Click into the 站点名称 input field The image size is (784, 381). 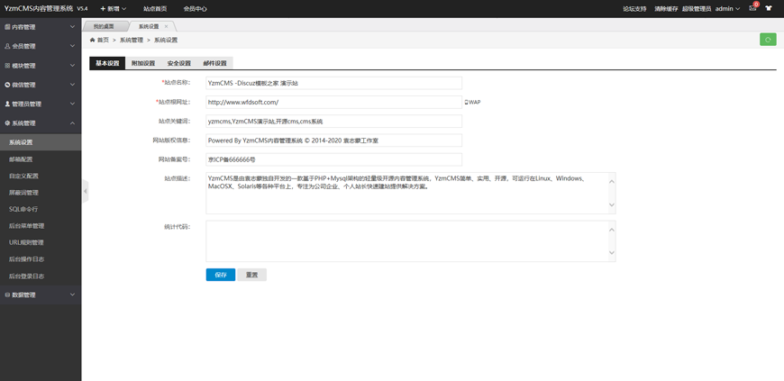pyautogui.click(x=334, y=83)
